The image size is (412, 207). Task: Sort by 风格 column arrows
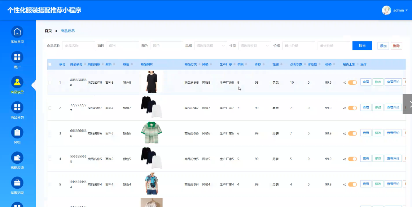click(x=211, y=64)
